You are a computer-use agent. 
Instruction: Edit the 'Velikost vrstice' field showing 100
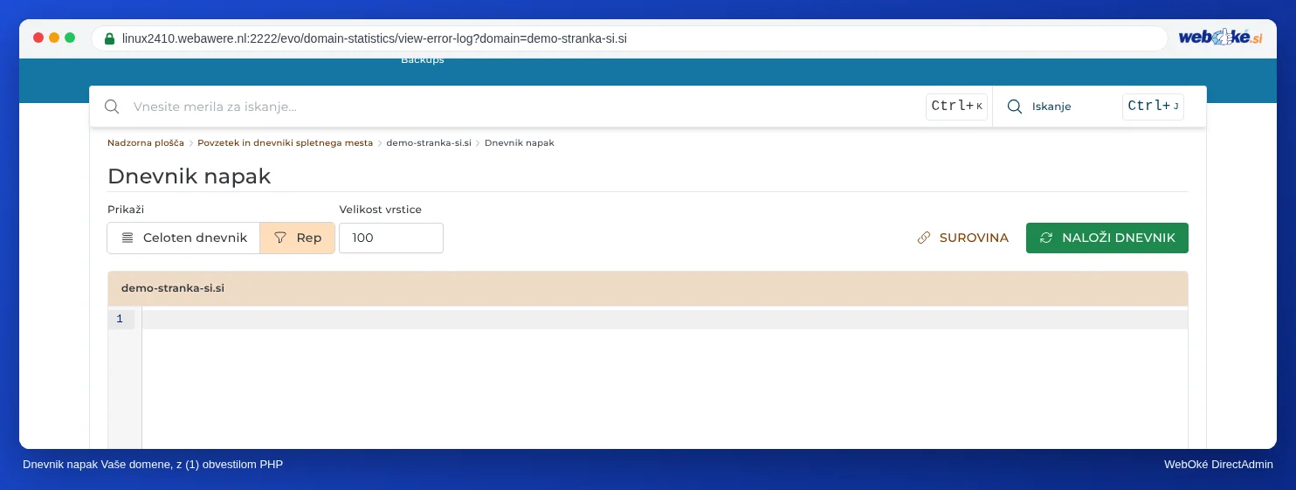pyautogui.click(x=391, y=238)
